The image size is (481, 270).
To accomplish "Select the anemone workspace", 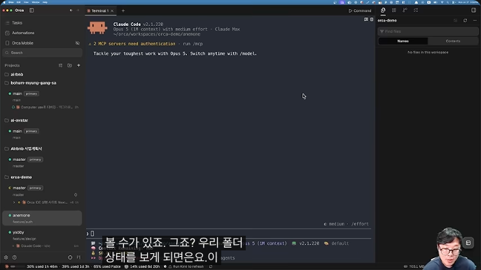I will [42, 218].
